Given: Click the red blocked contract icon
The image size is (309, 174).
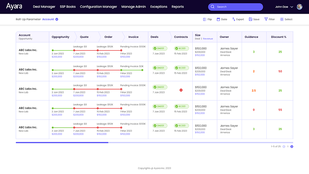Looking at the screenshot, I should (x=181, y=90).
